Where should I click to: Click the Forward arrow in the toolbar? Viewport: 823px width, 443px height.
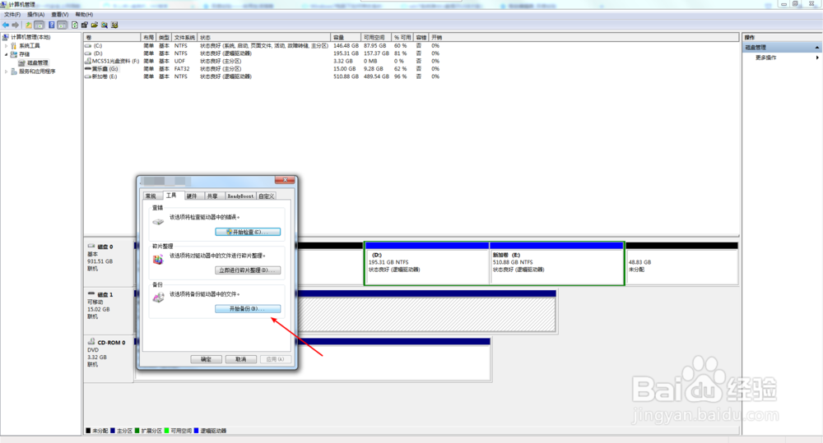pyautogui.click(x=15, y=25)
